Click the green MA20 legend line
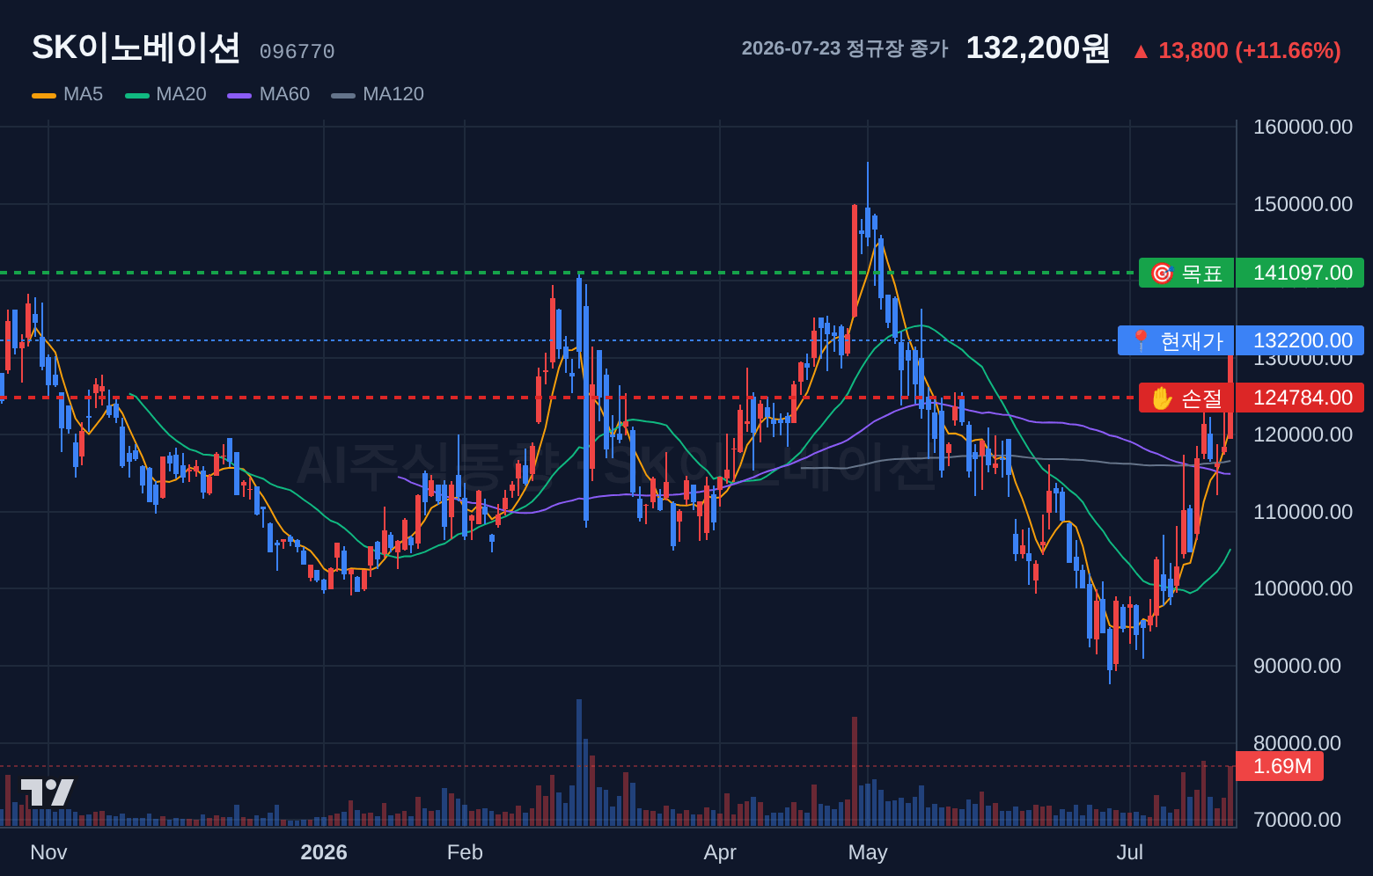The image size is (1373, 876). 137,95
